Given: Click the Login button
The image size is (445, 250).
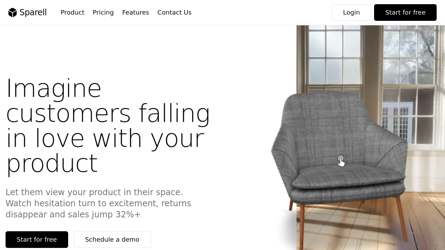Looking at the screenshot, I should click(x=351, y=12).
